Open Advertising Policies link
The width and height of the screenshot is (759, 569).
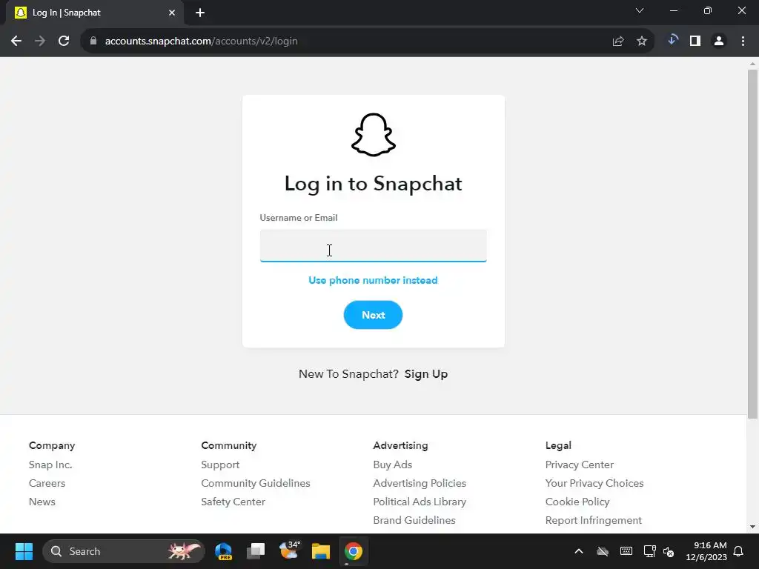coord(420,483)
